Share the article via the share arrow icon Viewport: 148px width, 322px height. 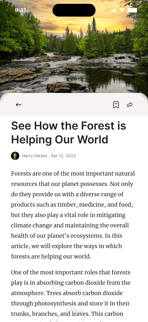tap(130, 105)
